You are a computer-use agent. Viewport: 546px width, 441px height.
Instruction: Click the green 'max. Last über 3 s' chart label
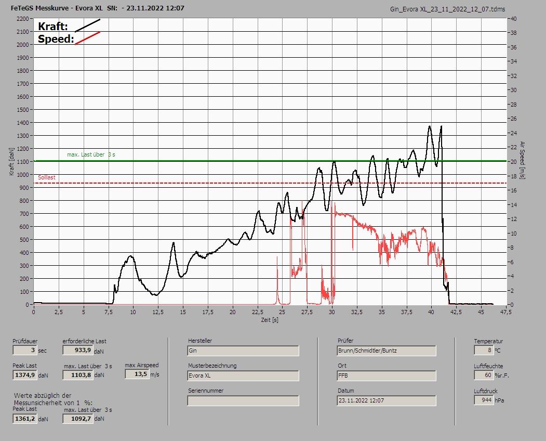point(91,154)
